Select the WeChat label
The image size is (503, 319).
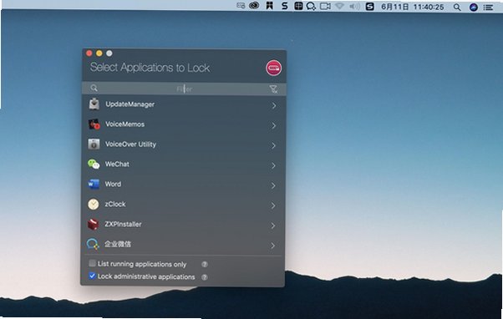point(117,165)
